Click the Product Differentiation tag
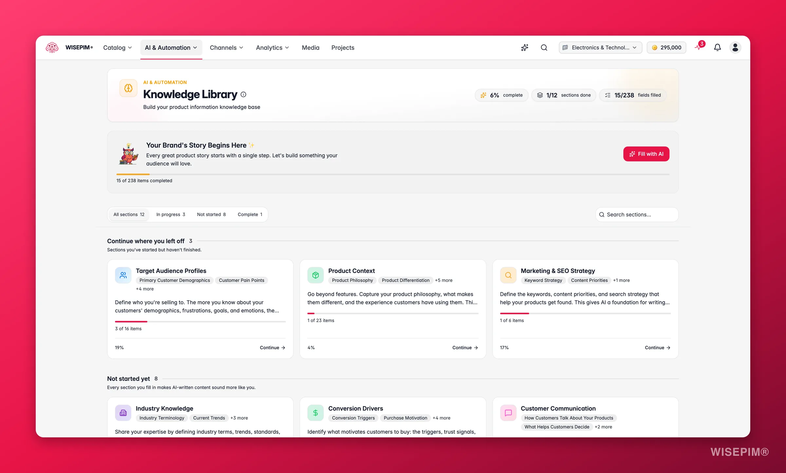The height and width of the screenshot is (473, 786). 405,280
